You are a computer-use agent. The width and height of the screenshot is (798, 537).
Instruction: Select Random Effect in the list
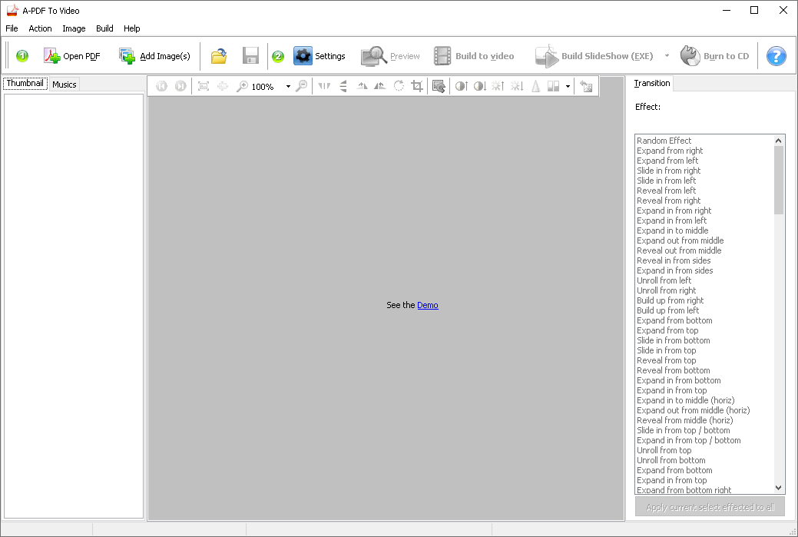(705, 141)
